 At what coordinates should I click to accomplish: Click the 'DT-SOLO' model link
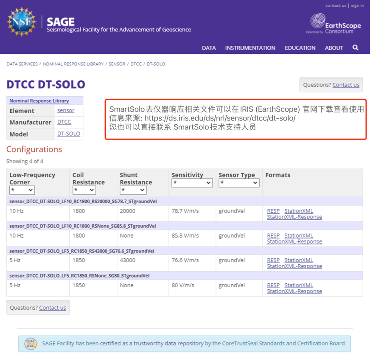69,134
